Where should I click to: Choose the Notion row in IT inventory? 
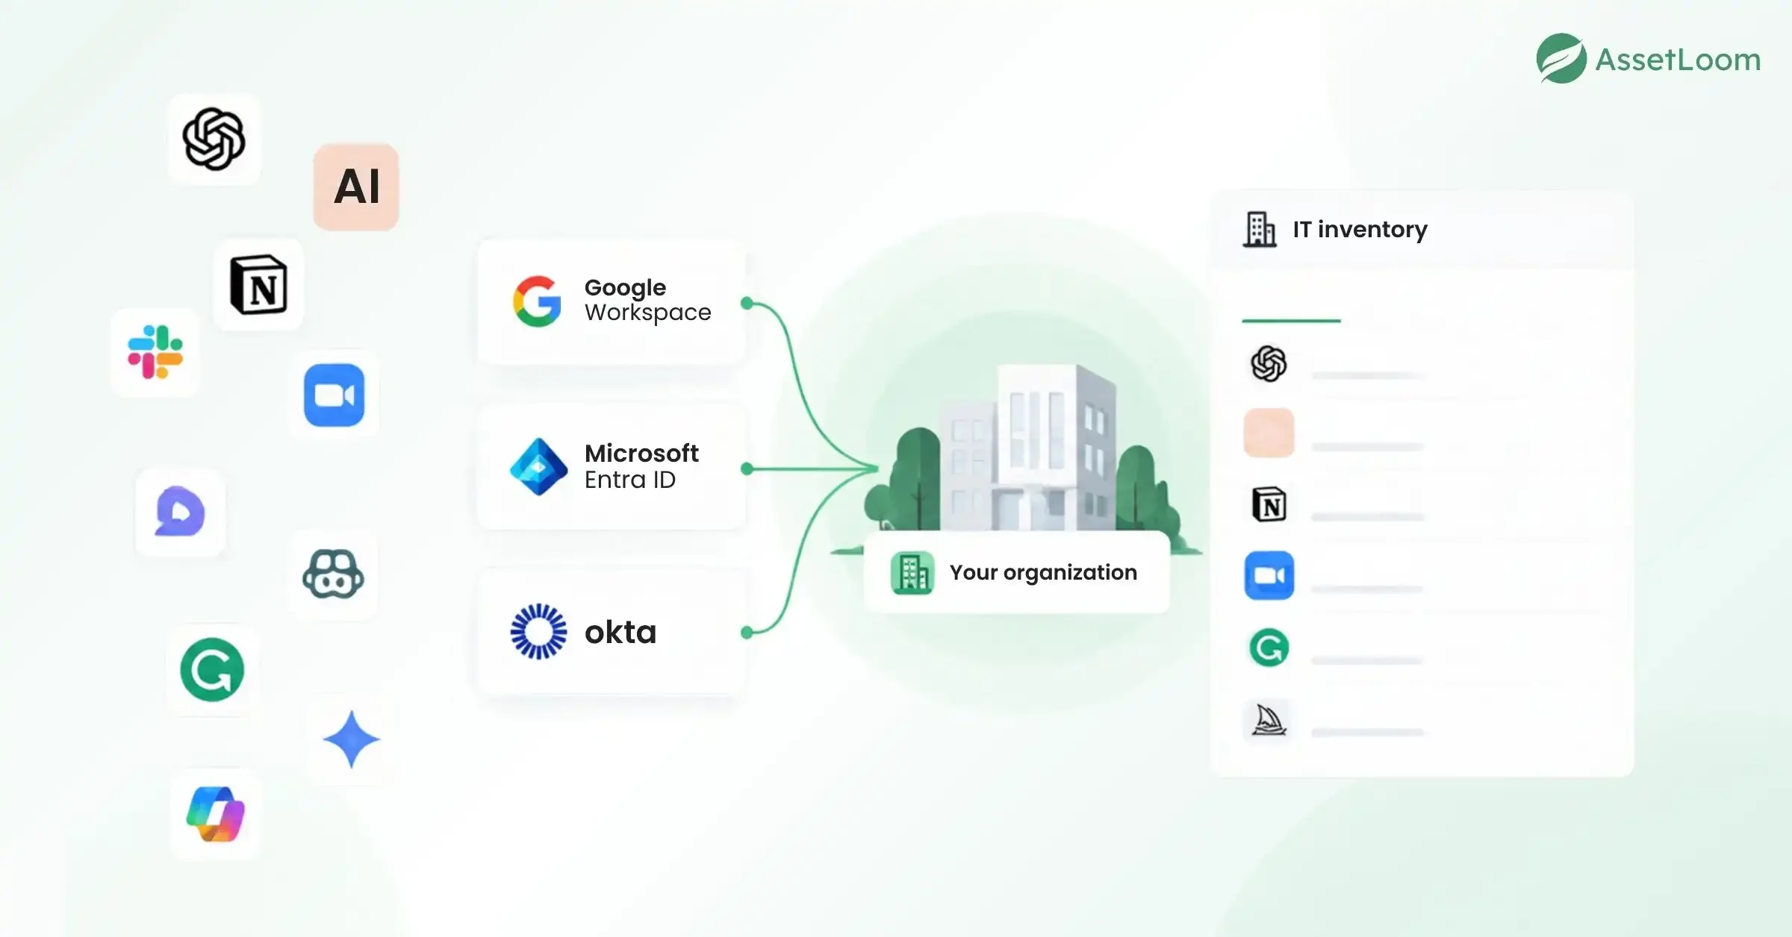point(1422,505)
